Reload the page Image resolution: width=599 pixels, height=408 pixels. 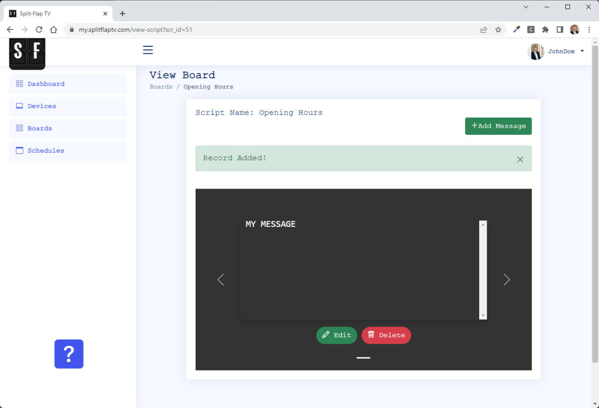click(x=39, y=29)
